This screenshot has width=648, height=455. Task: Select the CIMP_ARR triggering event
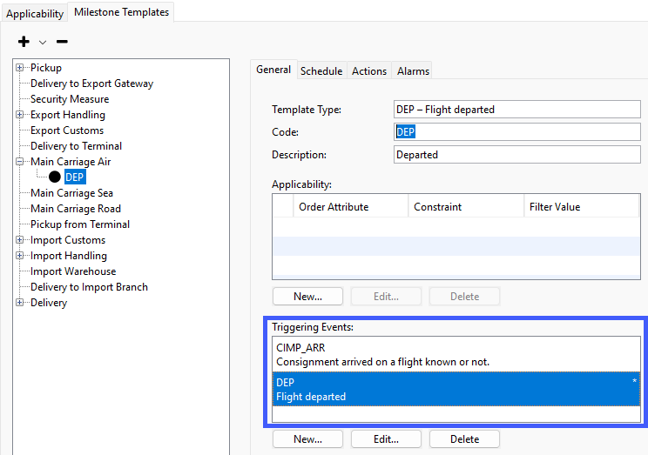[x=456, y=354]
